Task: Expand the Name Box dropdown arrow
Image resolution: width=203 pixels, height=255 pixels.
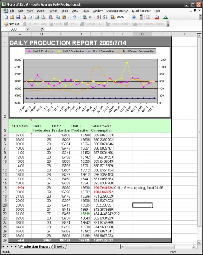Action: [x=28, y=29]
